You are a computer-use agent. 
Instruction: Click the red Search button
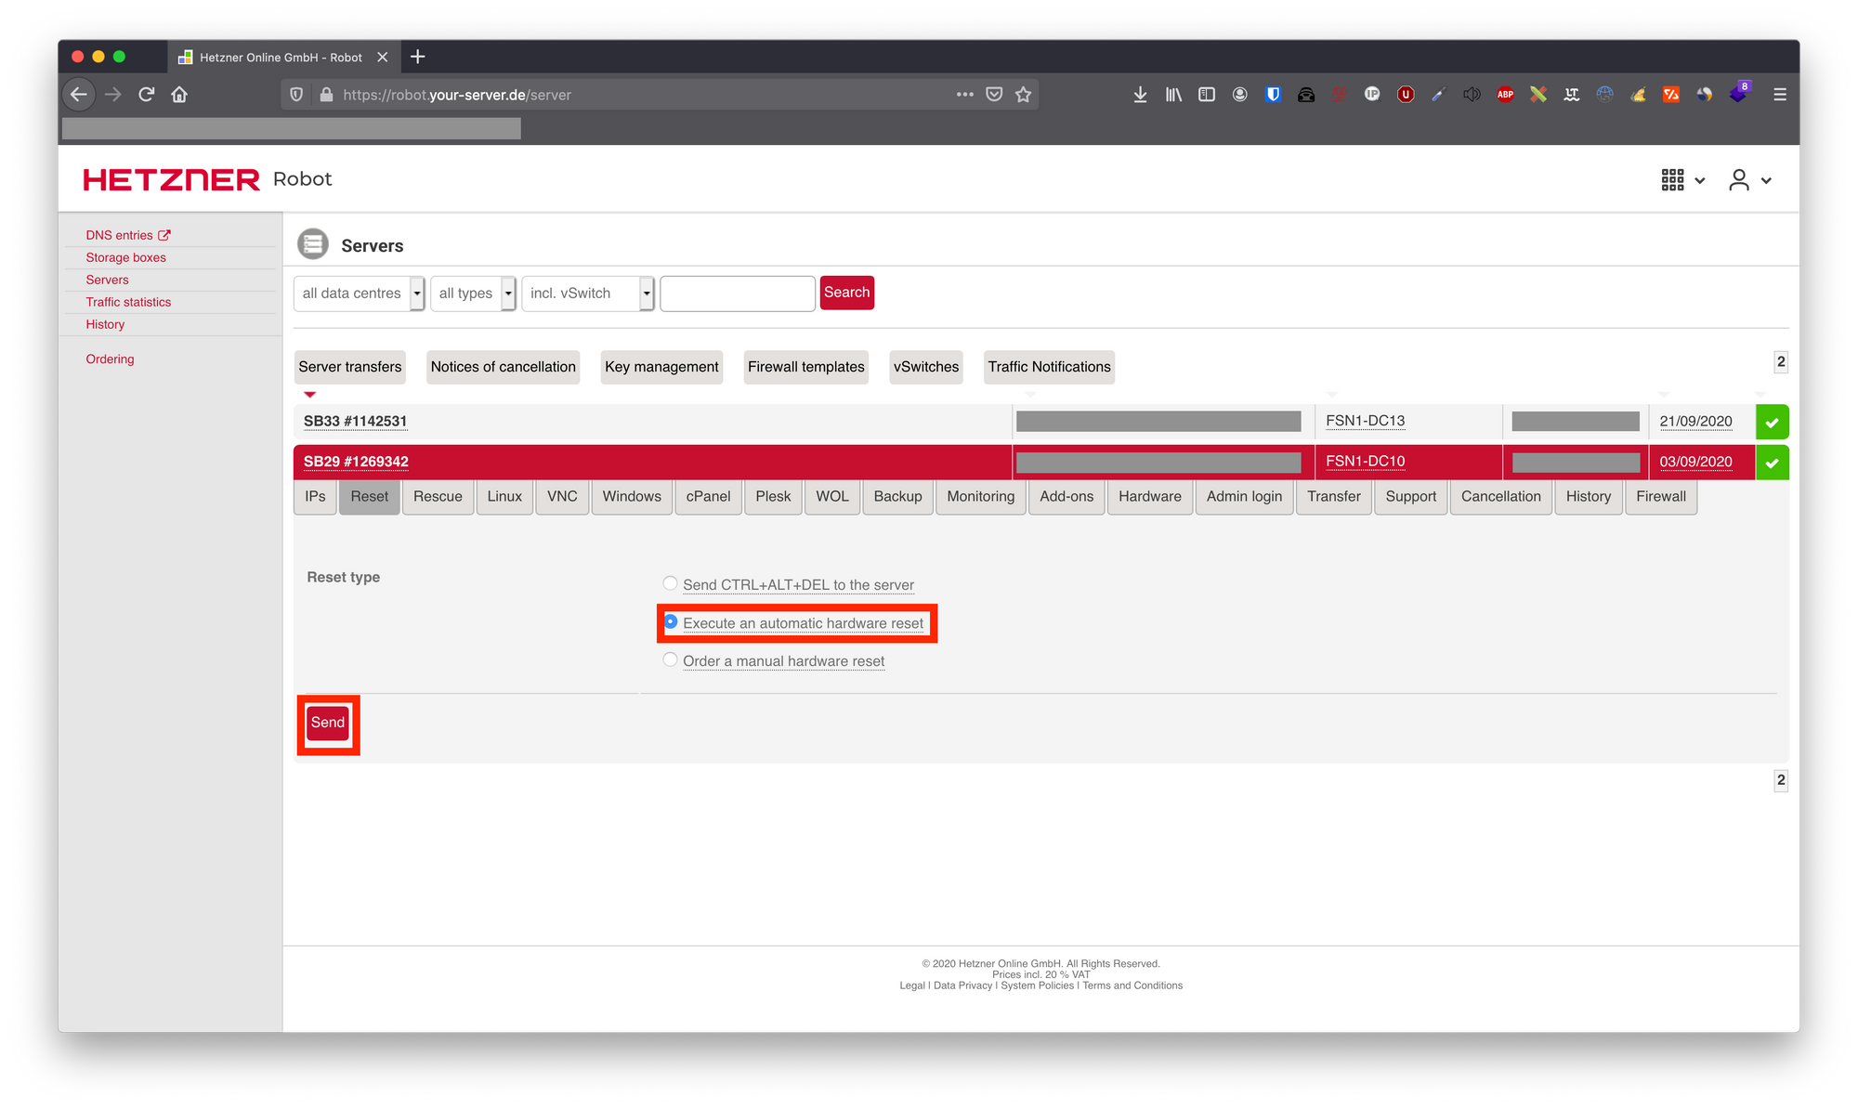[847, 293]
